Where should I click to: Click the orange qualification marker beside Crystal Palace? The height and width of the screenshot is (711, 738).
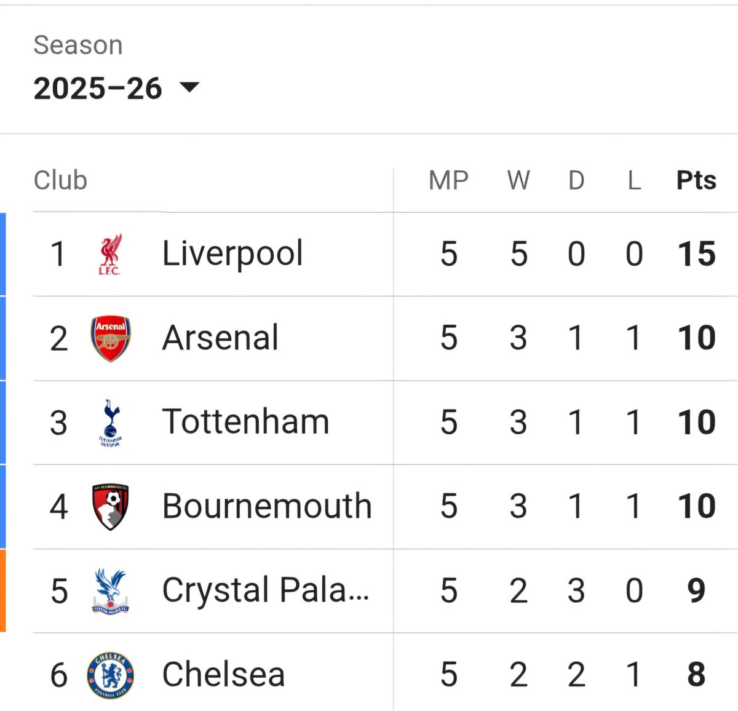coord(3,590)
